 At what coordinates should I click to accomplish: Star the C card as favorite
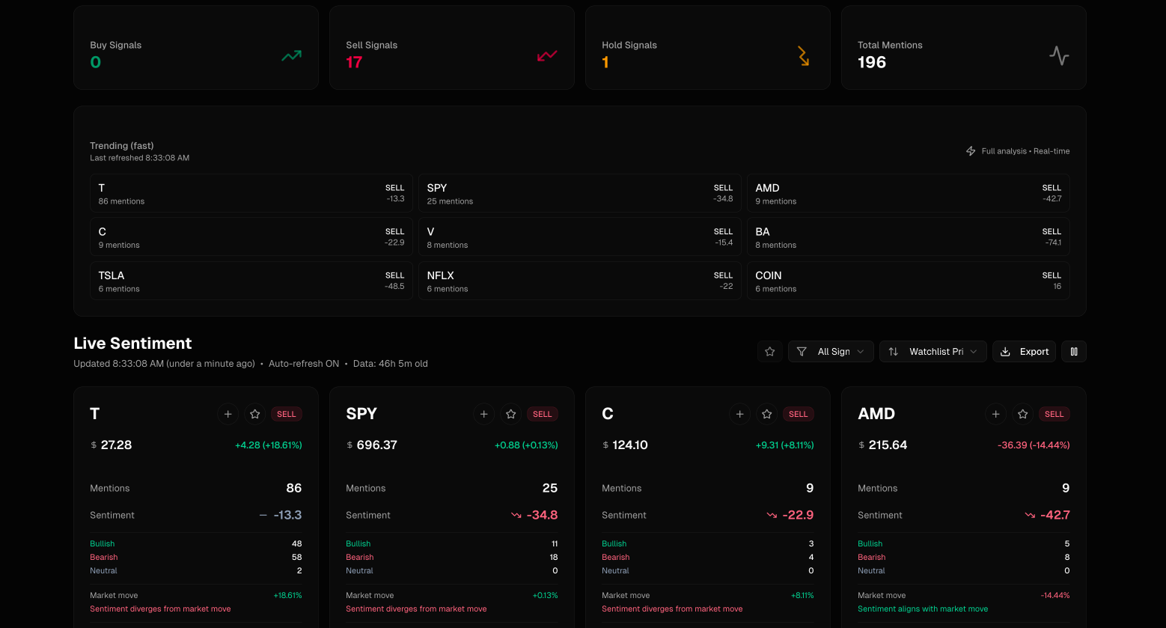tap(767, 414)
